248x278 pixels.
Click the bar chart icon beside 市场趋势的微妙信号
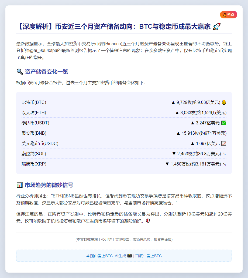click(20, 185)
